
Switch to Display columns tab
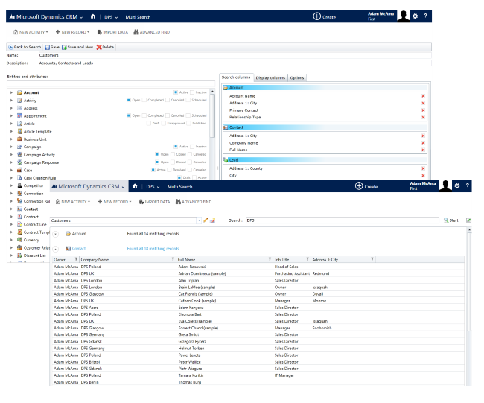pos(270,77)
